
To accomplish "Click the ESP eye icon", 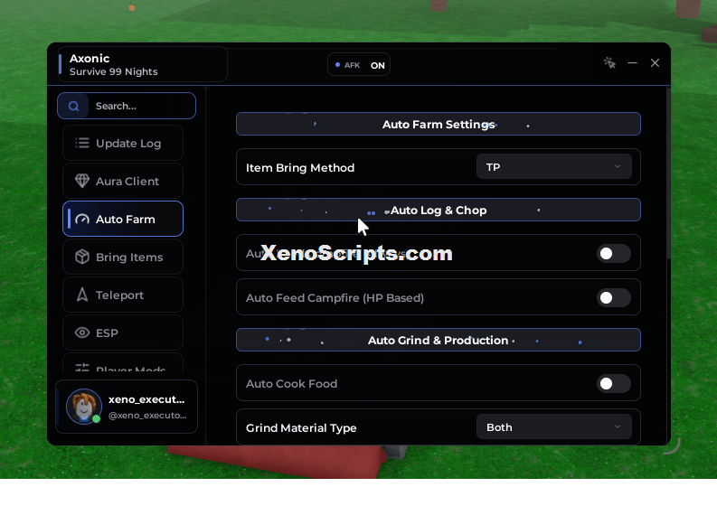I will coord(82,333).
